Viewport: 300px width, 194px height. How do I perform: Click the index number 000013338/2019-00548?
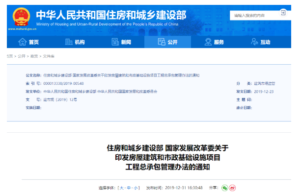click(x=63, y=83)
